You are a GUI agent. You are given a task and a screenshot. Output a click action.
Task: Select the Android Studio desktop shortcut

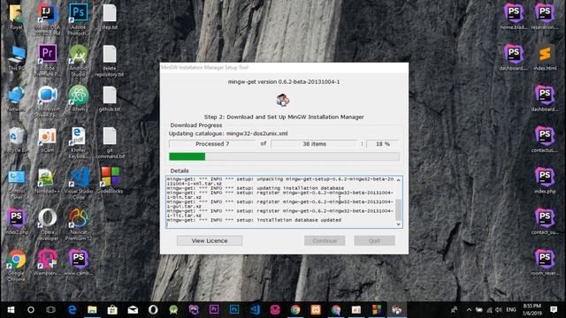click(x=79, y=60)
